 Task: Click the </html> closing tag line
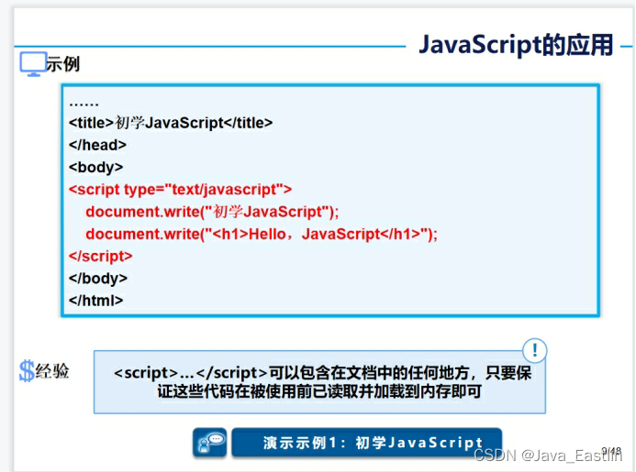[95, 301]
